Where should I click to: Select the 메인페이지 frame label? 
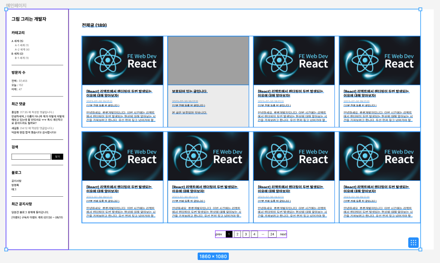click(x=16, y=5)
